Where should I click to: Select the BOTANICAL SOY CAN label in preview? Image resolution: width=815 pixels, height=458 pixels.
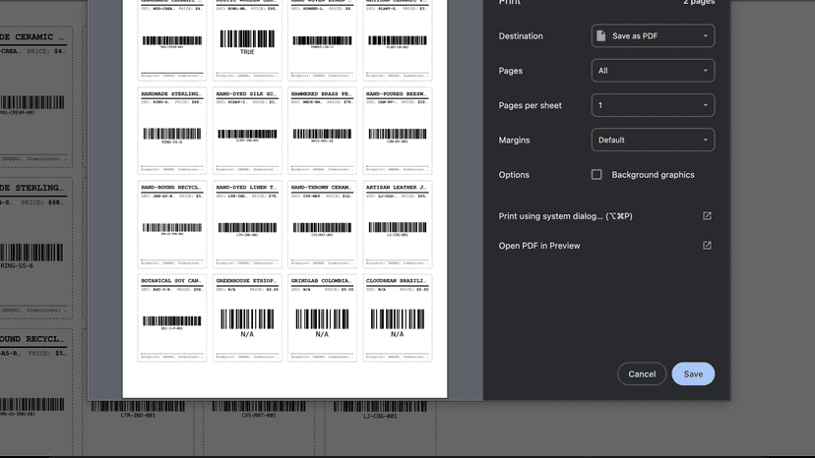[x=172, y=317]
